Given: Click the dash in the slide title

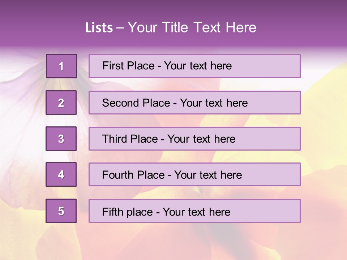Looking at the screenshot, I should 120,28.
